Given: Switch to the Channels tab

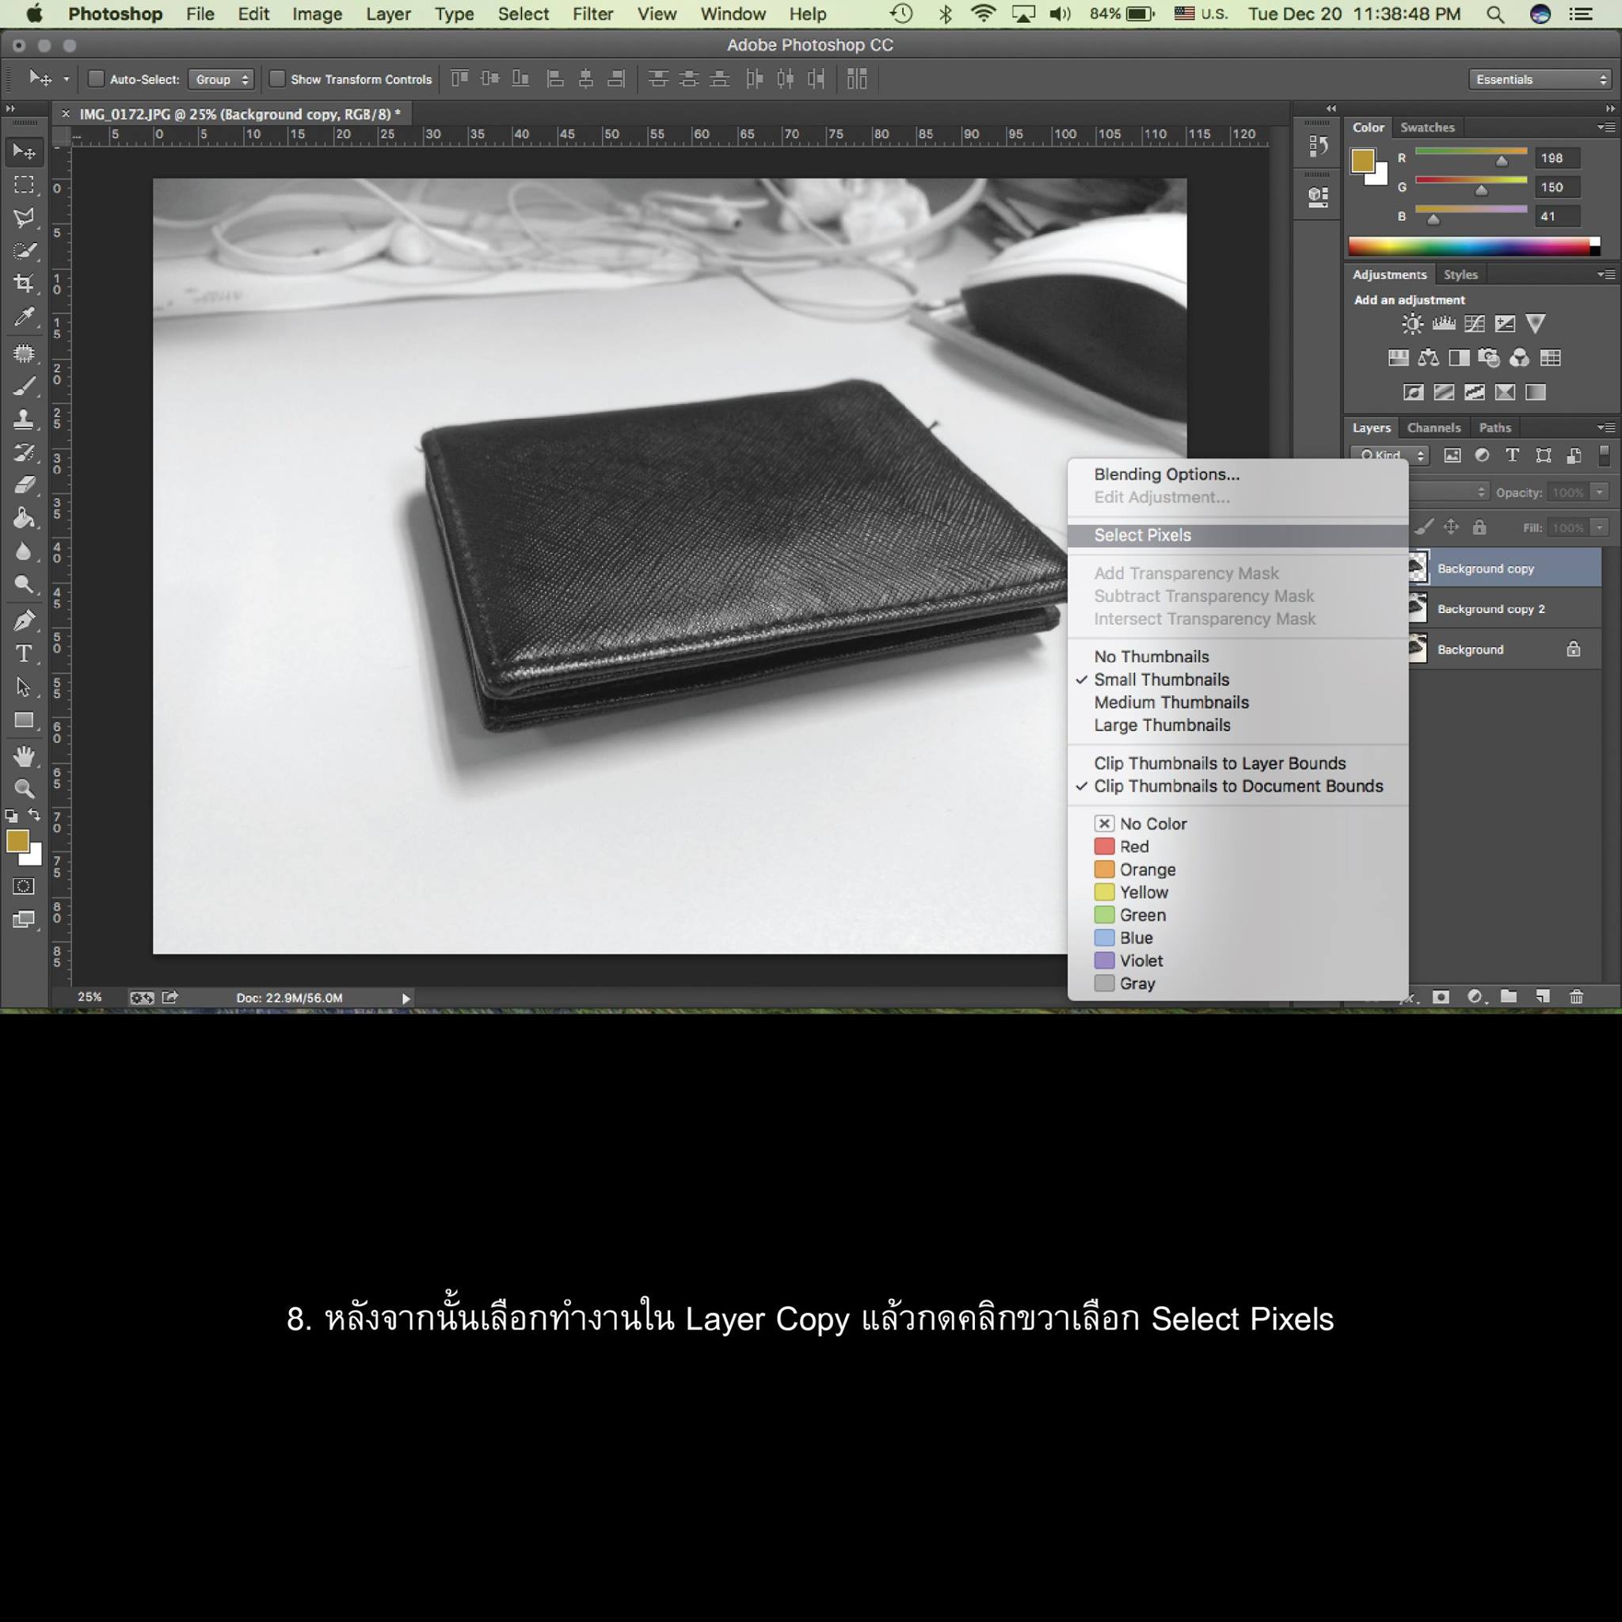Looking at the screenshot, I should tap(1434, 428).
